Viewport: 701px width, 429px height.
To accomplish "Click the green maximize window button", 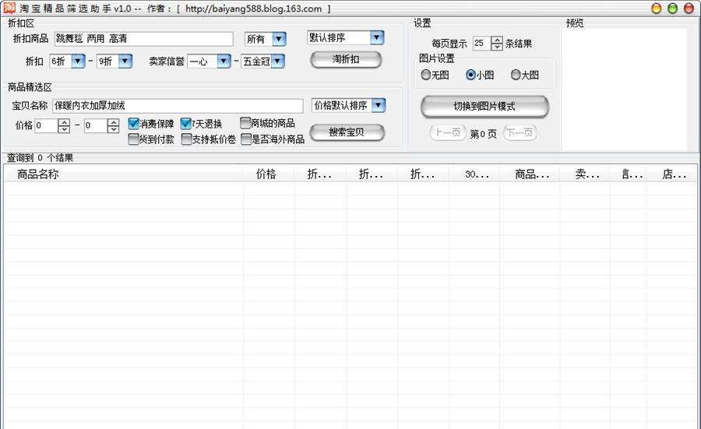I will (672, 9).
